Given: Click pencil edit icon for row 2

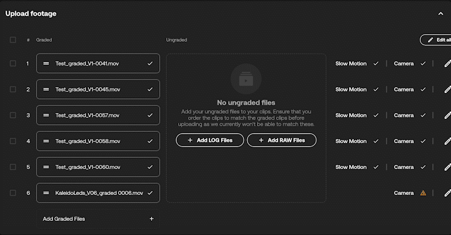Looking at the screenshot, I should [447, 90].
